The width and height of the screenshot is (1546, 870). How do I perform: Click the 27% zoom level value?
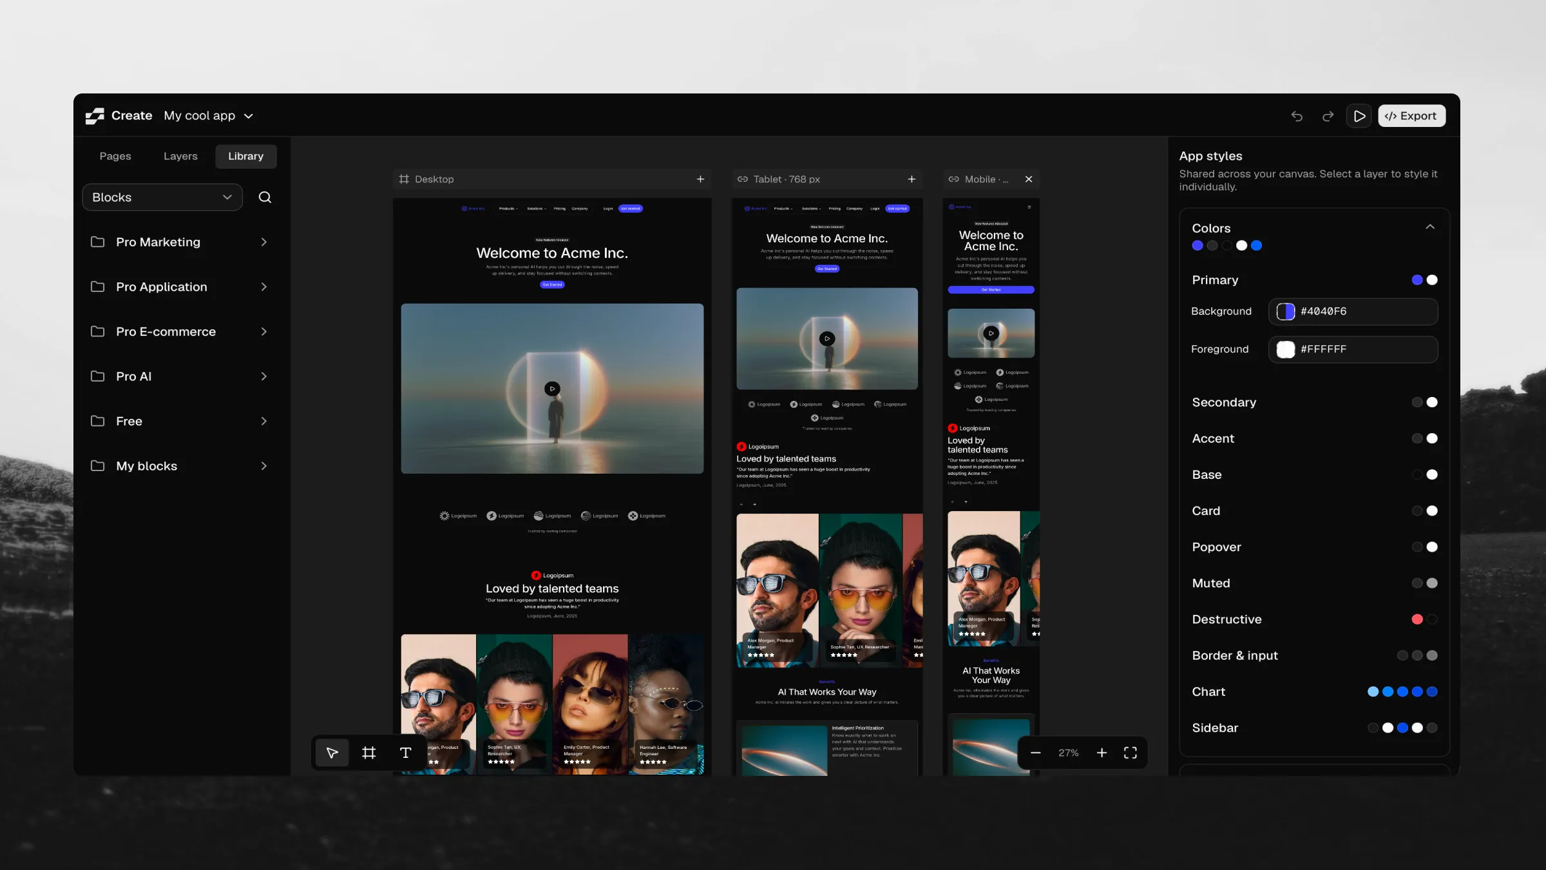pyautogui.click(x=1069, y=753)
